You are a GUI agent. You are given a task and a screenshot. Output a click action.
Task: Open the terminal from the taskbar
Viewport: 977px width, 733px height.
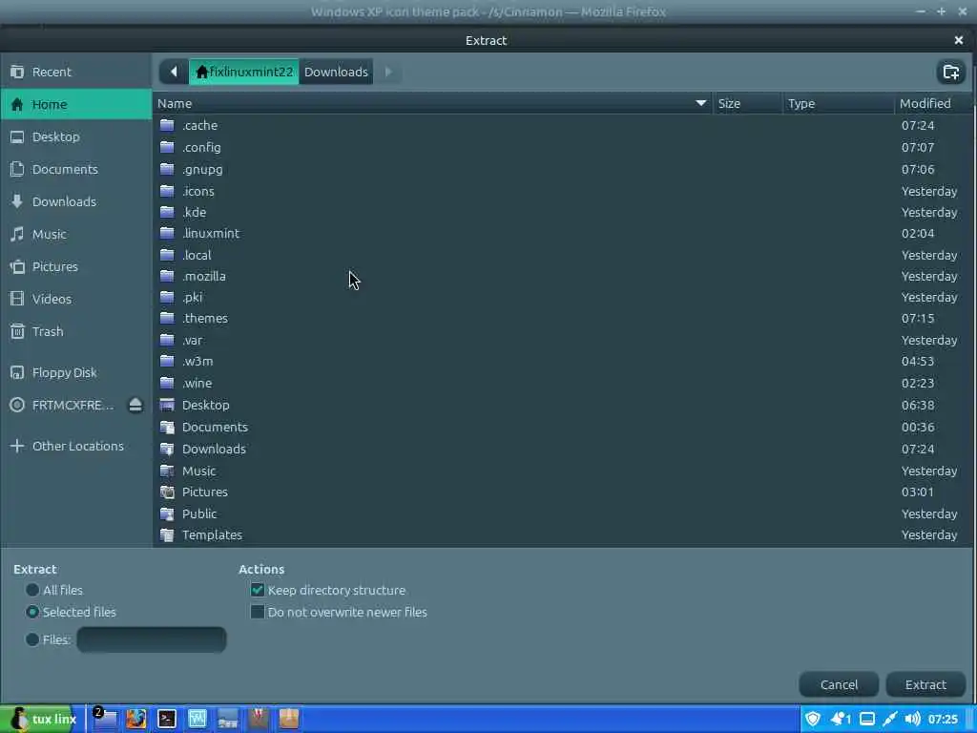coord(166,719)
